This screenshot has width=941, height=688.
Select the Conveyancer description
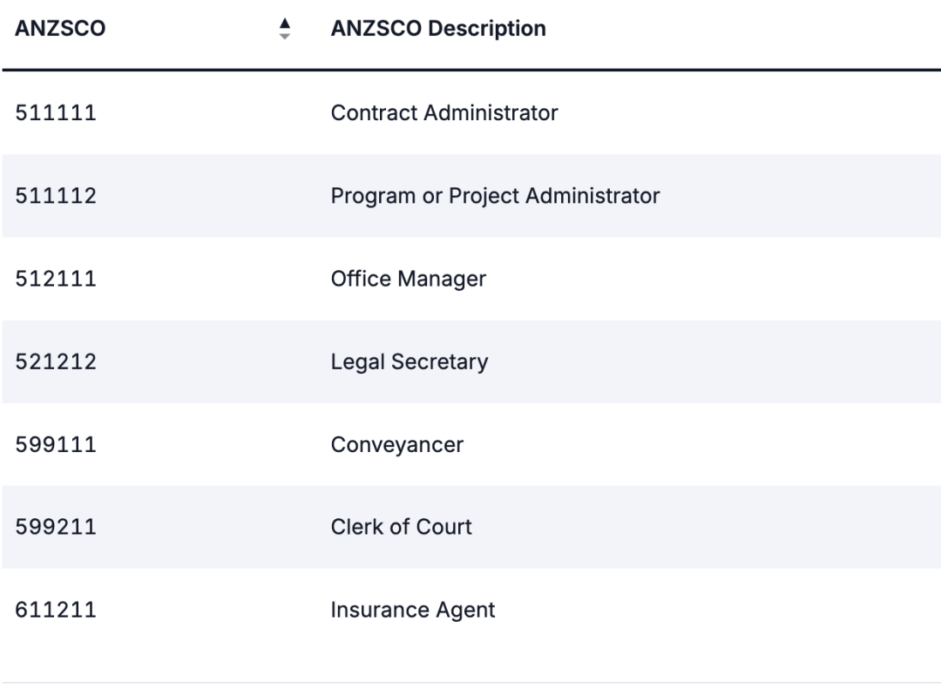coord(396,445)
